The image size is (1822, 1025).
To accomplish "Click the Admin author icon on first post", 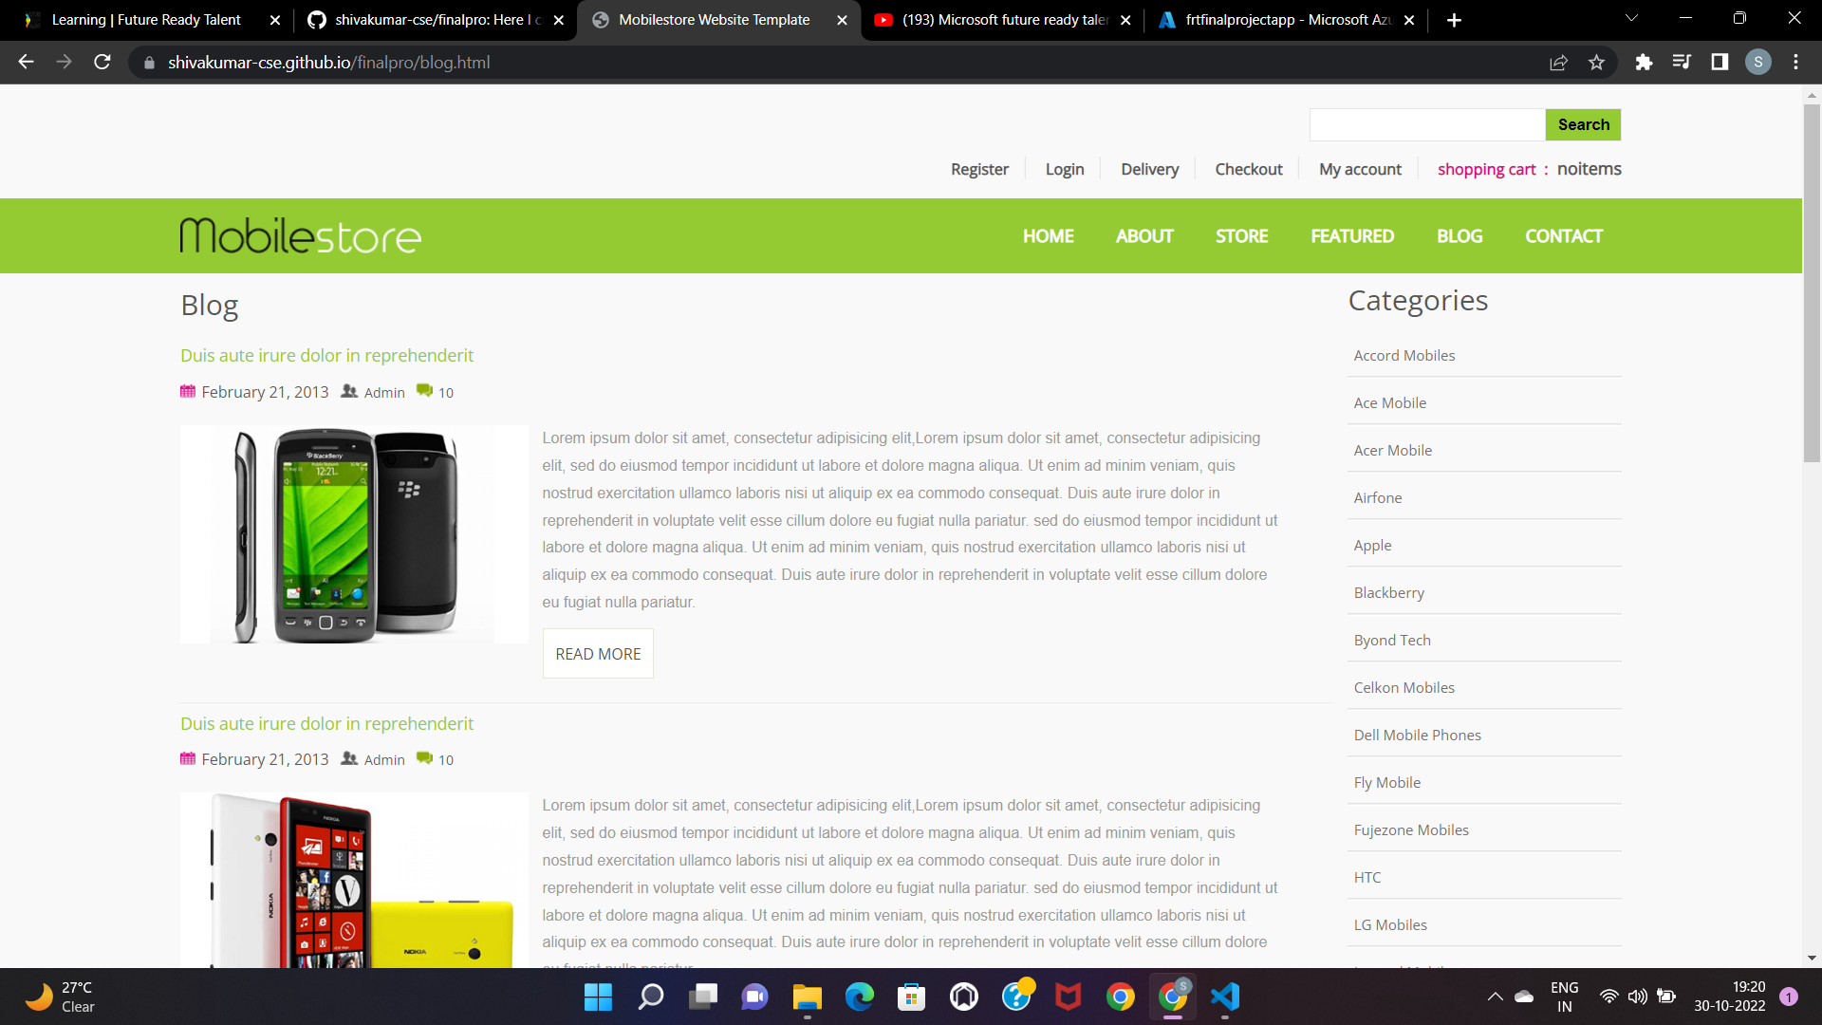I will (x=349, y=391).
